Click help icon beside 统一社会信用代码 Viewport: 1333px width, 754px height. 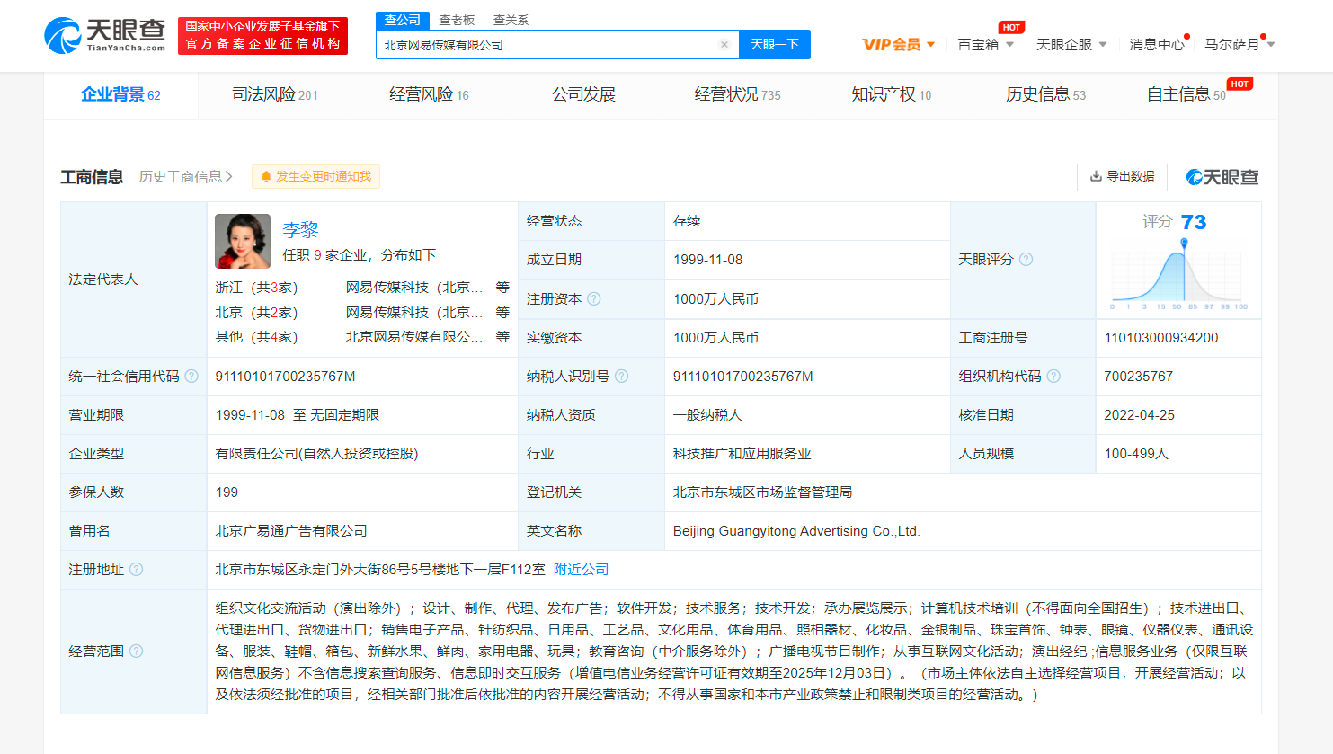click(191, 376)
